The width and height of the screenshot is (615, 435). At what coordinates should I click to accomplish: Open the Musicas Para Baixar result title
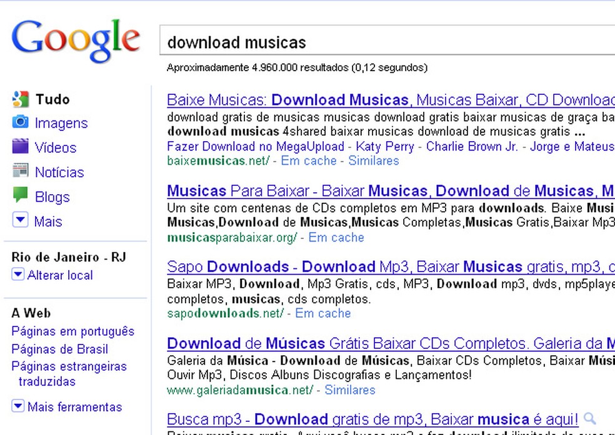click(391, 191)
